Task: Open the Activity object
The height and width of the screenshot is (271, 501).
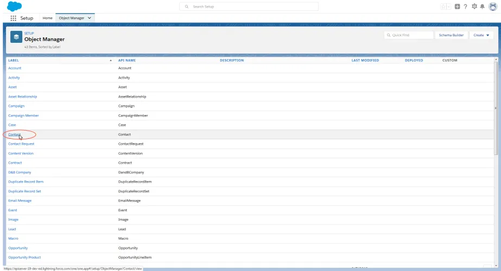Action: click(x=14, y=78)
